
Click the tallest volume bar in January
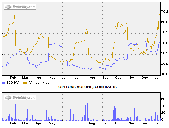pyautogui.click(x=158, y=107)
